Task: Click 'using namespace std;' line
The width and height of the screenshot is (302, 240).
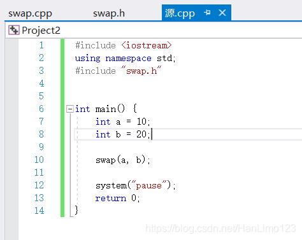Action: [x=126, y=58]
